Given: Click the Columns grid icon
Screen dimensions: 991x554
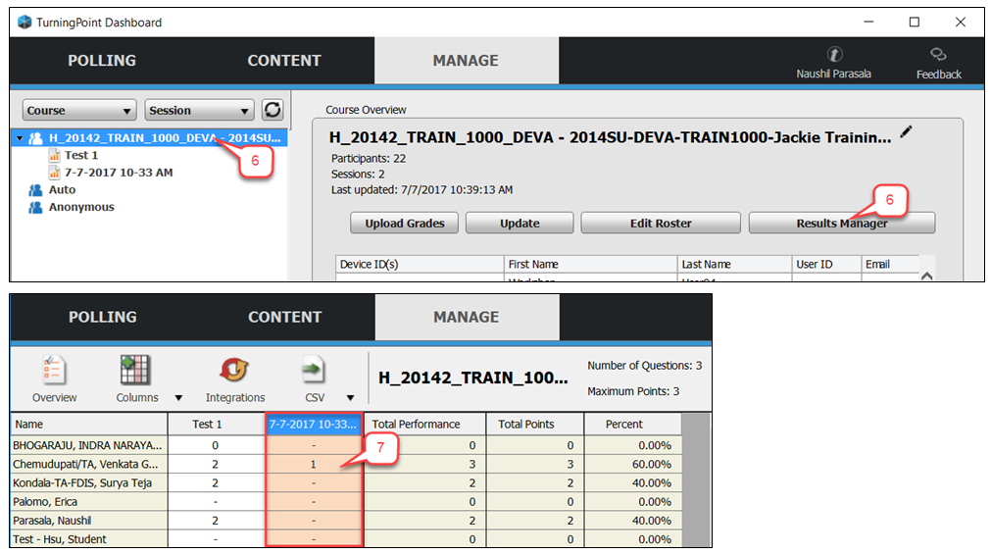Looking at the screenshot, I should coord(135,370).
